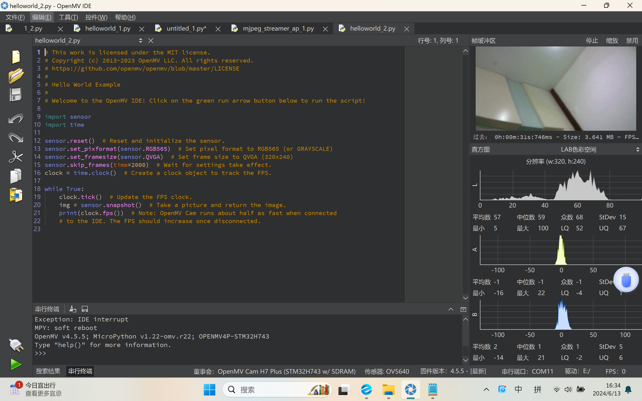Collapse the serial terminal panel arrow
642x401 pixels.
tap(451, 309)
